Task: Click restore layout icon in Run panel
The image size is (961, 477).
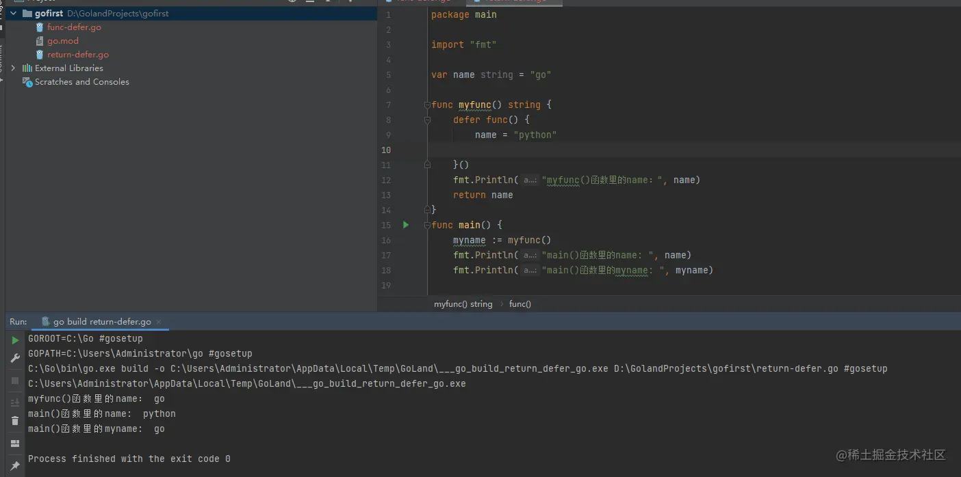Action: click(x=15, y=444)
